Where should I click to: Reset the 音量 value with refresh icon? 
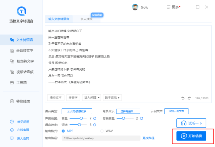point(95,118)
